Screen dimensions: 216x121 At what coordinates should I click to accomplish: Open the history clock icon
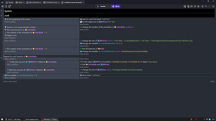6,6
